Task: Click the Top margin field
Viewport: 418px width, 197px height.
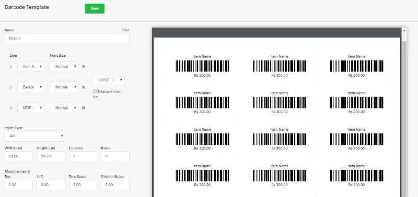Action: pyautogui.click(x=19, y=185)
